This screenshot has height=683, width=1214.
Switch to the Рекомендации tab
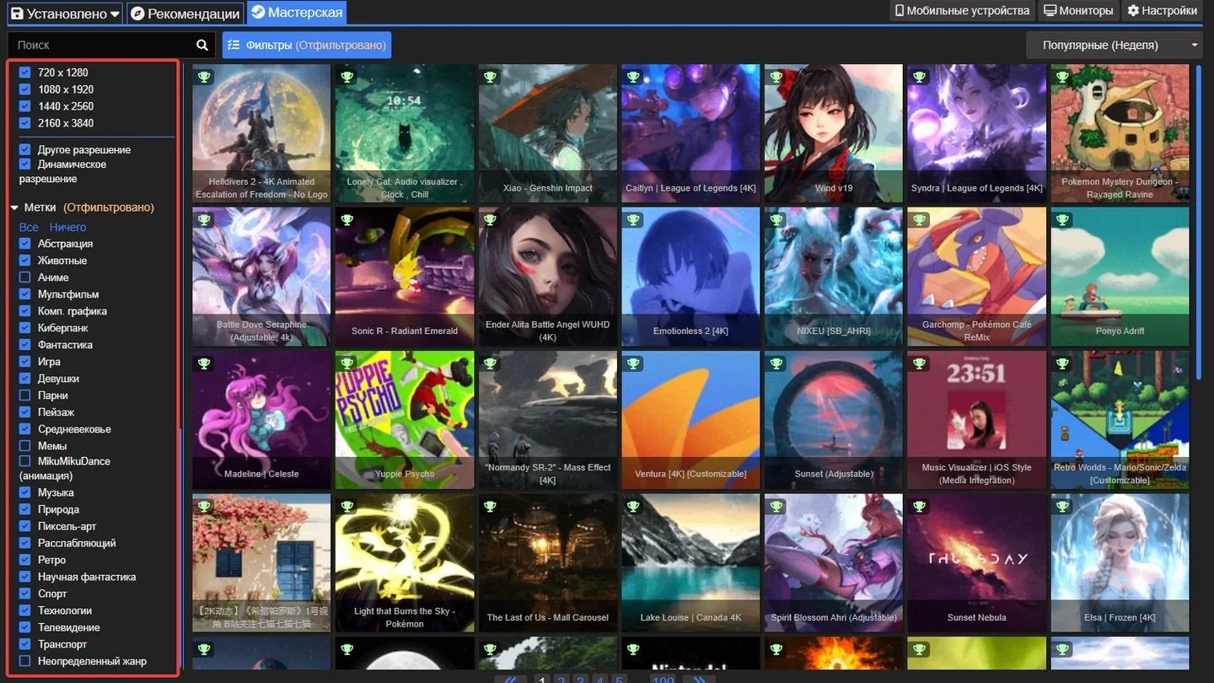coord(186,13)
